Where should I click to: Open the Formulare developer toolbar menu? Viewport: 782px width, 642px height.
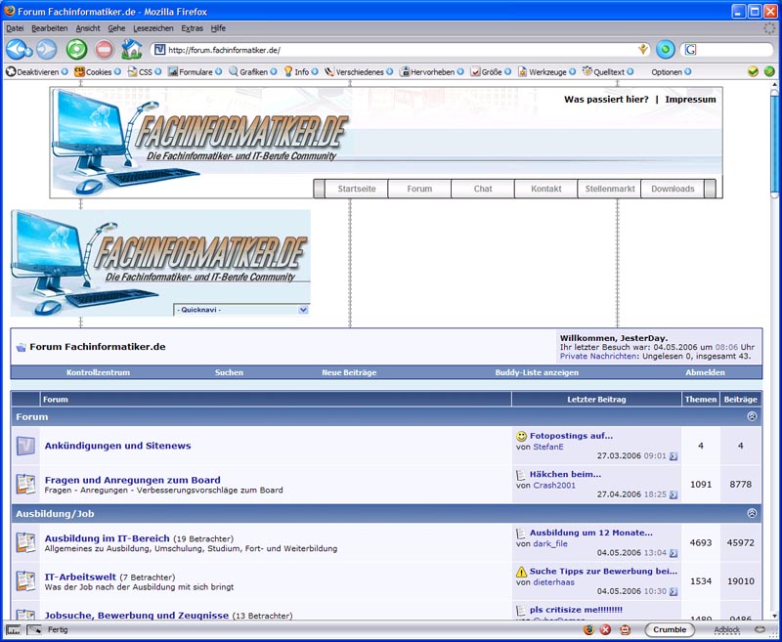[x=195, y=71]
